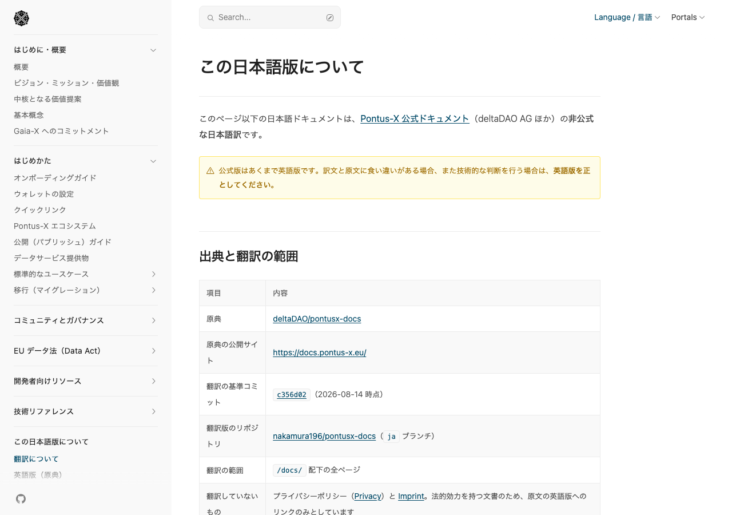Open the Language / 言語 dropdown
The height and width of the screenshot is (515, 732).
[627, 17]
